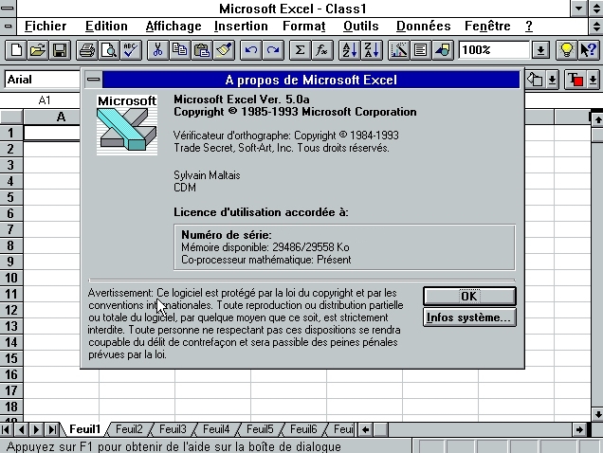Select the Format Painter brush icon

point(224,50)
